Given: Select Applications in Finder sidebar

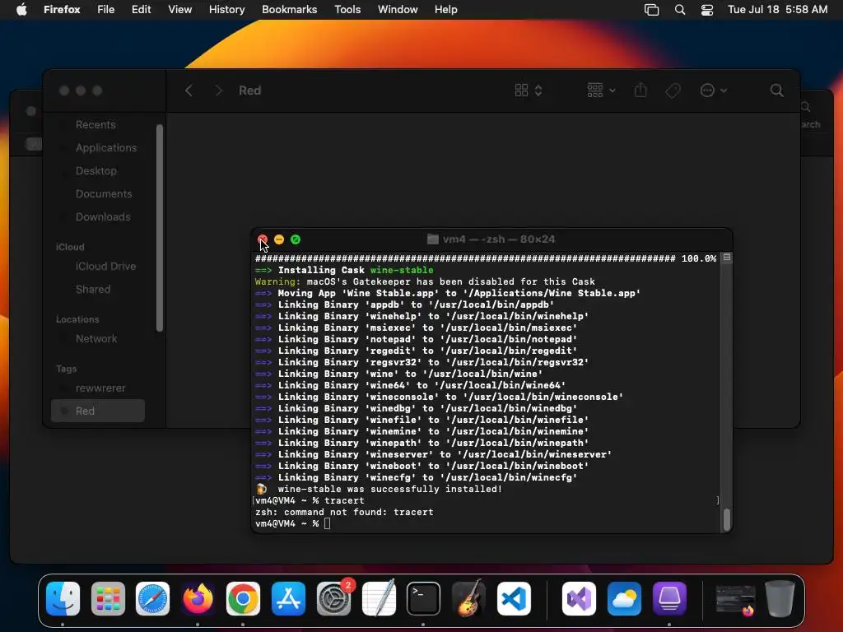Looking at the screenshot, I should 106,148.
